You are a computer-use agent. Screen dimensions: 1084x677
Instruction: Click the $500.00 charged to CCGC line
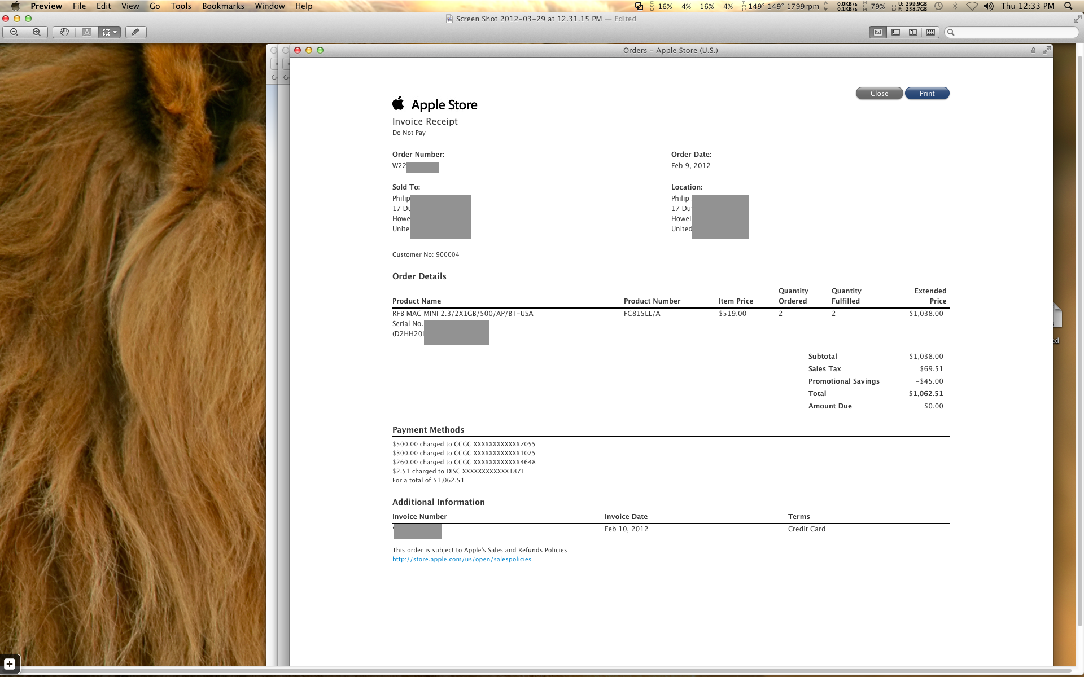(464, 444)
